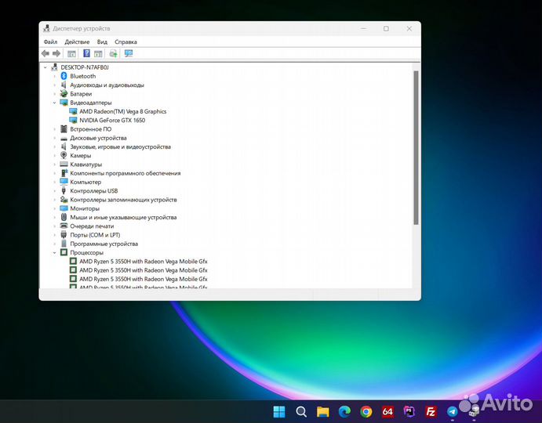Open the Справка menu
542x423 pixels.
coord(125,42)
